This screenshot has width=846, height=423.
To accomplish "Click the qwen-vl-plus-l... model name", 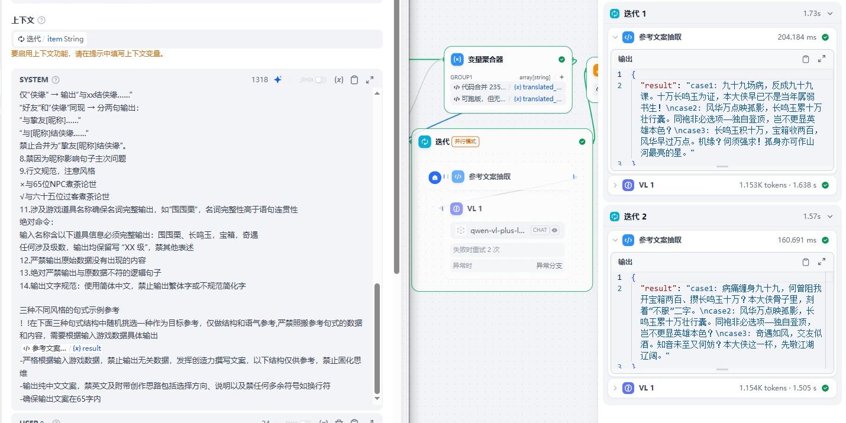I will pos(498,230).
